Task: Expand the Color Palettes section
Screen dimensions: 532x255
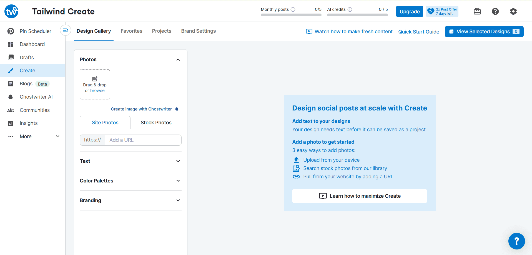Action: click(x=131, y=181)
